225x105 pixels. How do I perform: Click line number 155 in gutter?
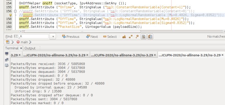pyautogui.click(x=9, y=7)
